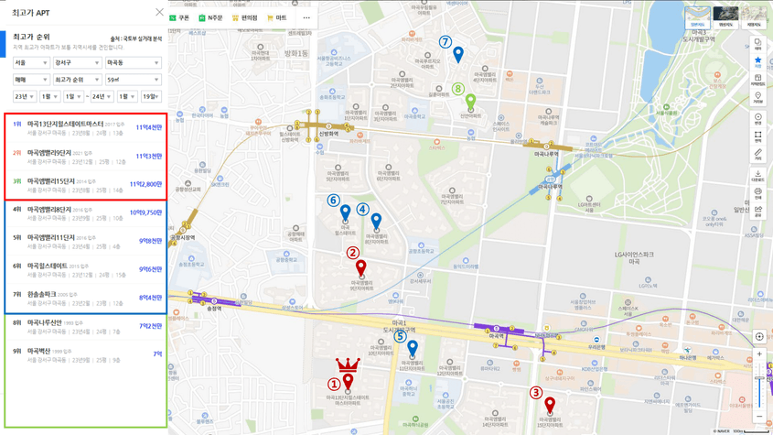Open rank 5 마곡엠밸리11단지 listing
This screenshot has width=773, height=435.
[x=86, y=242]
